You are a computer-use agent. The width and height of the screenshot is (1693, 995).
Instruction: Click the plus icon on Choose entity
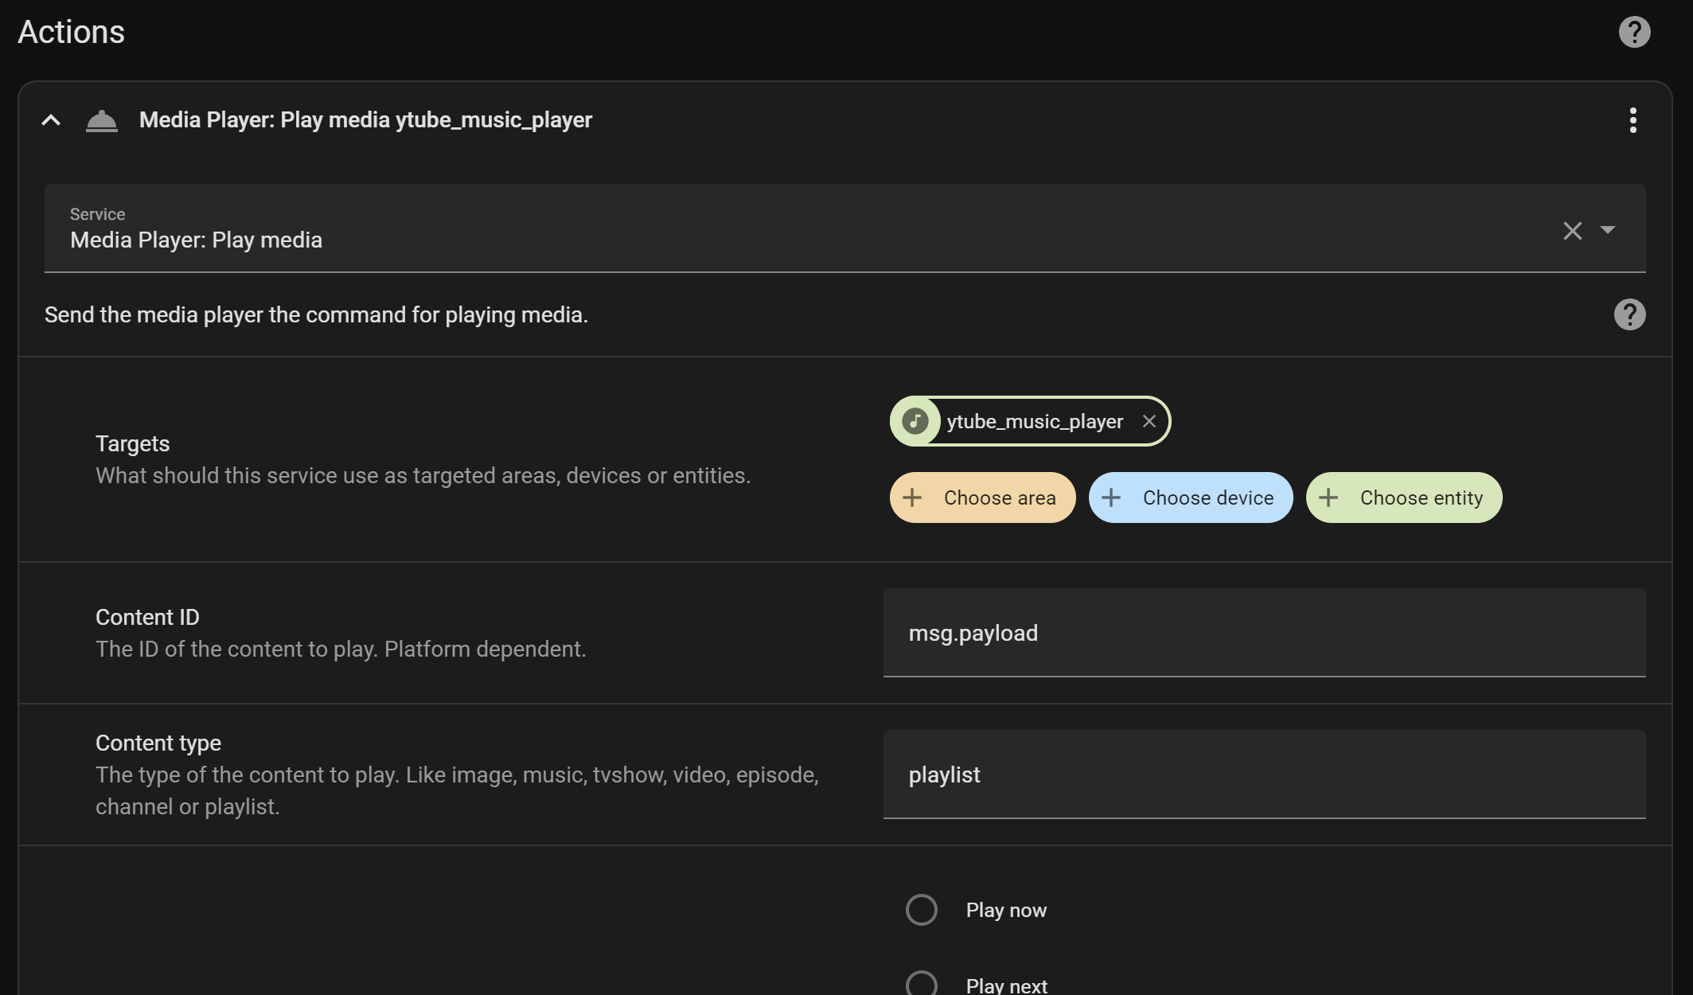[1328, 497]
